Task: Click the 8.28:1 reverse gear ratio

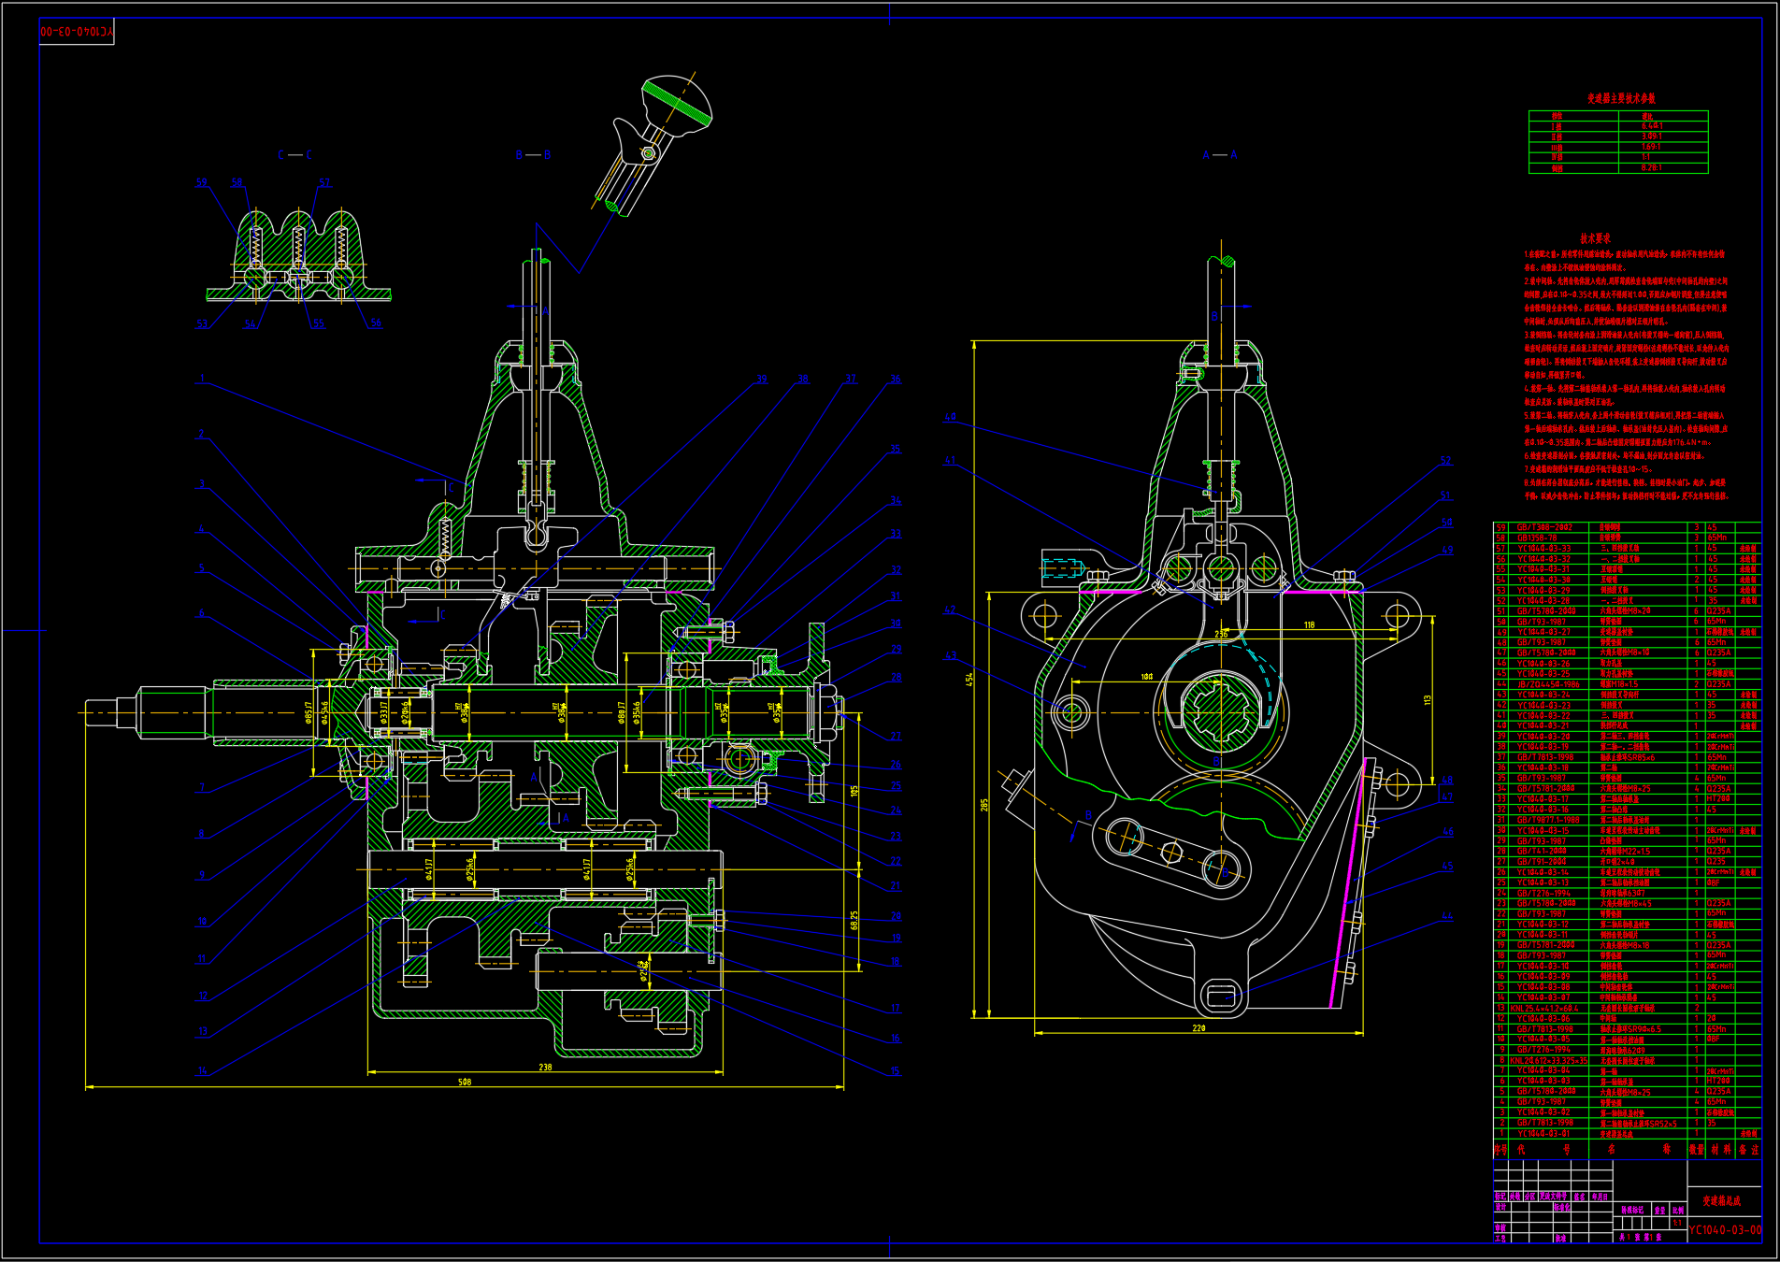Action: click(x=1652, y=168)
